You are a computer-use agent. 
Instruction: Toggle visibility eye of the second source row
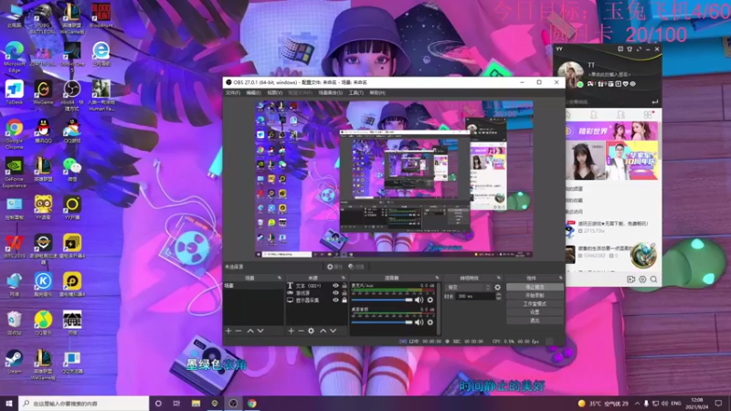click(x=335, y=293)
